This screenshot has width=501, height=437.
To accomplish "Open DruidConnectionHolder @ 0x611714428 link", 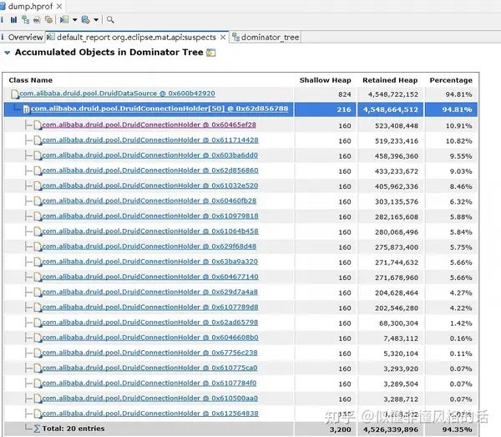I will (150, 140).
